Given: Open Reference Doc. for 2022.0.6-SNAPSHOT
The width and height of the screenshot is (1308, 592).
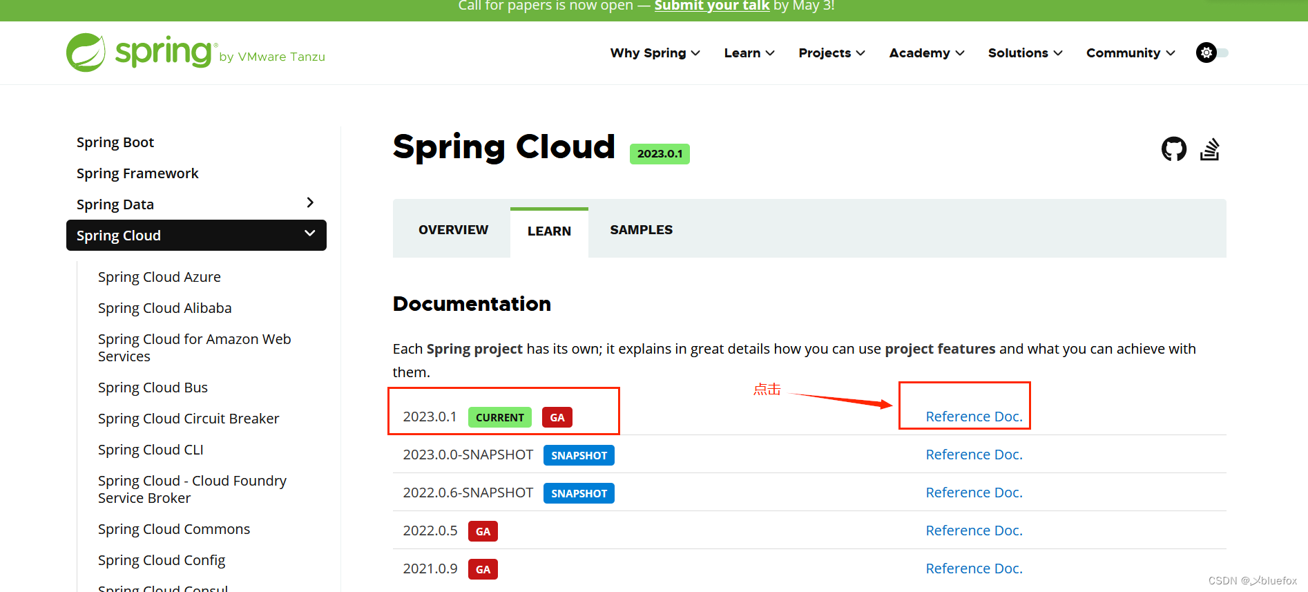Looking at the screenshot, I should 974,493.
